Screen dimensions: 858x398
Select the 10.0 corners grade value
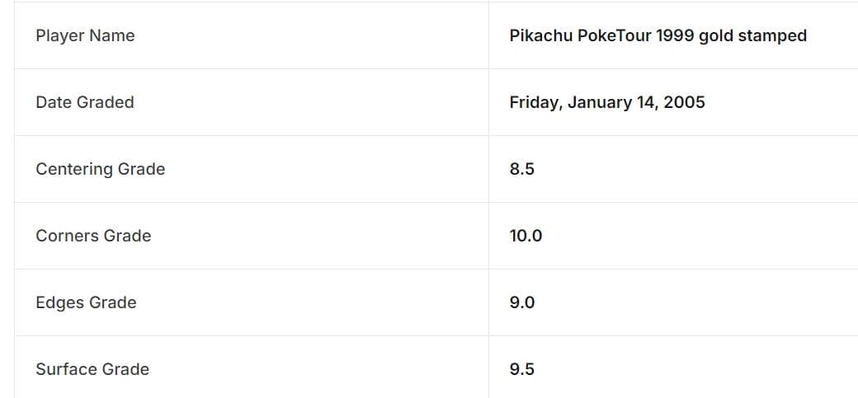tap(526, 236)
